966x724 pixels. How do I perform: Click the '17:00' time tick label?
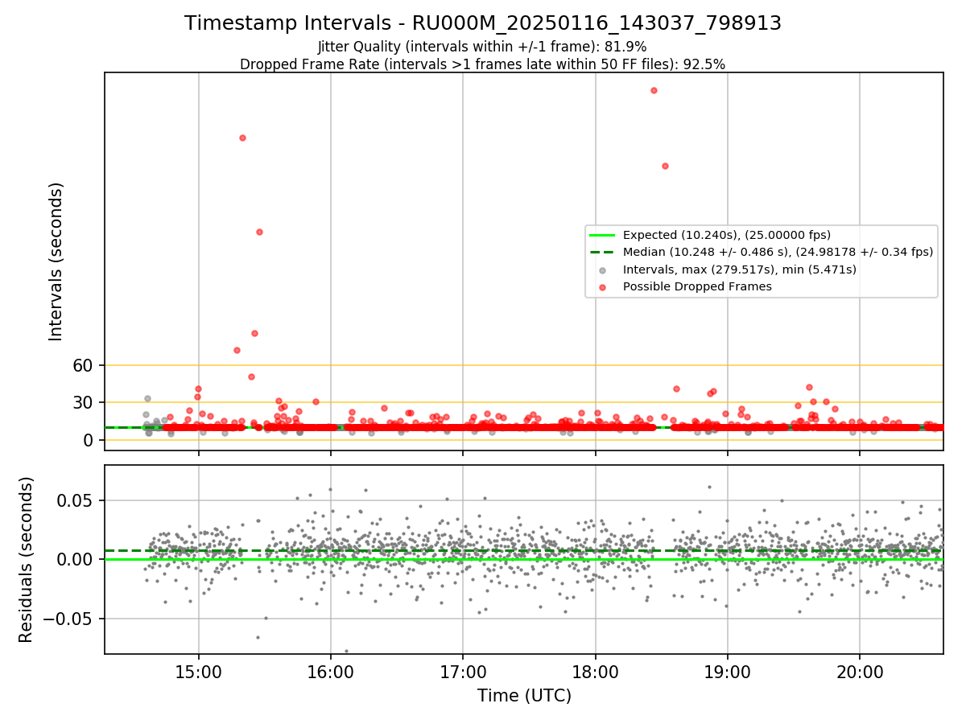pos(463,672)
